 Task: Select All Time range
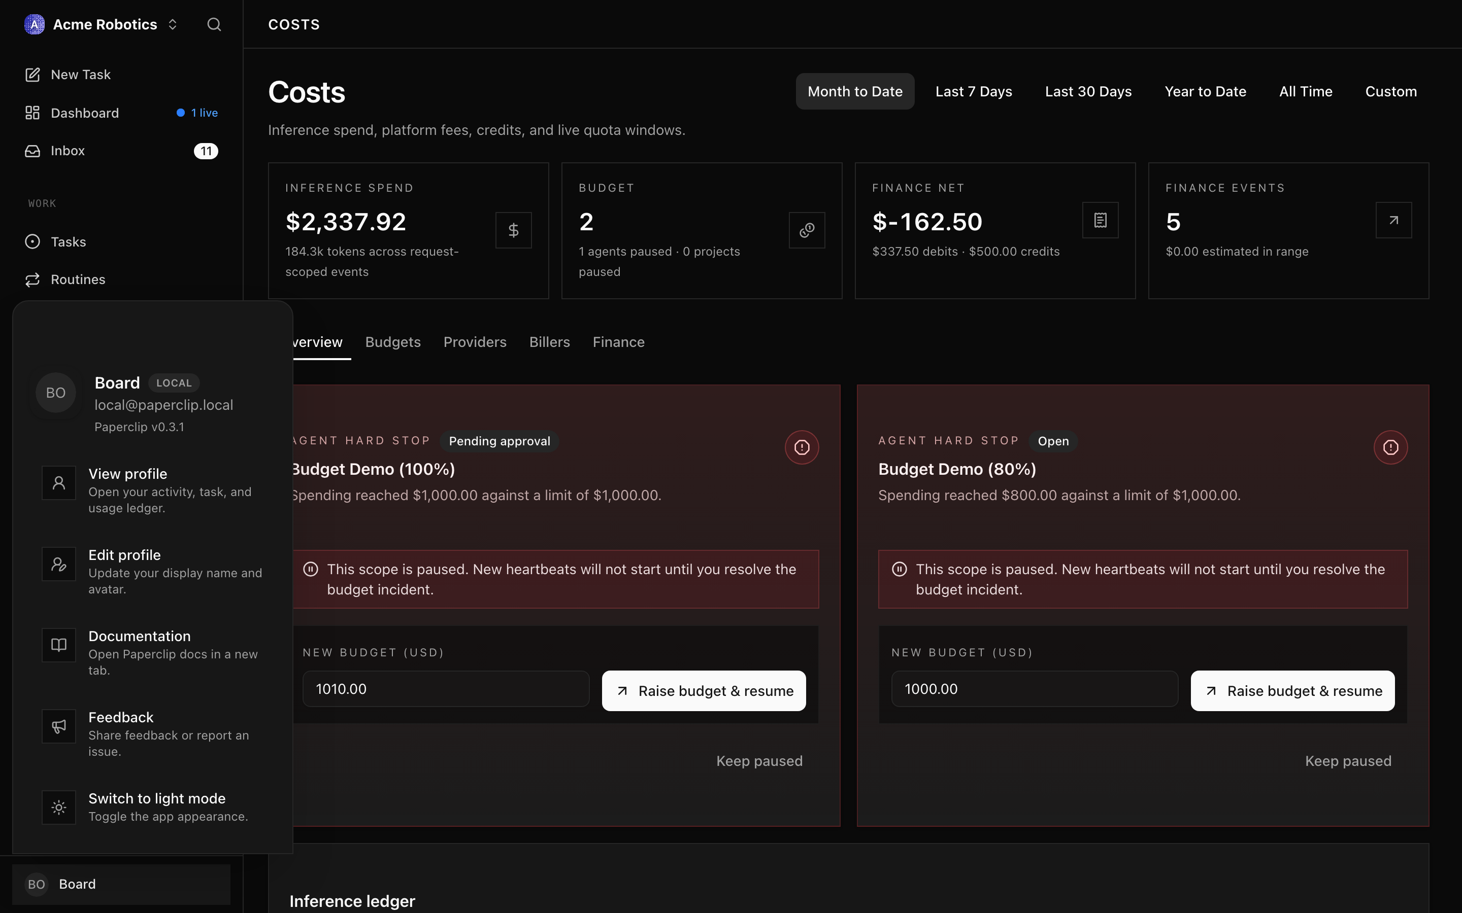1306,91
